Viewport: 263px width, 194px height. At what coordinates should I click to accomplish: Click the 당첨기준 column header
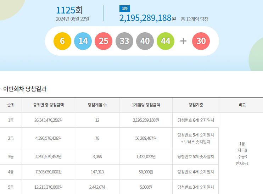196,105
